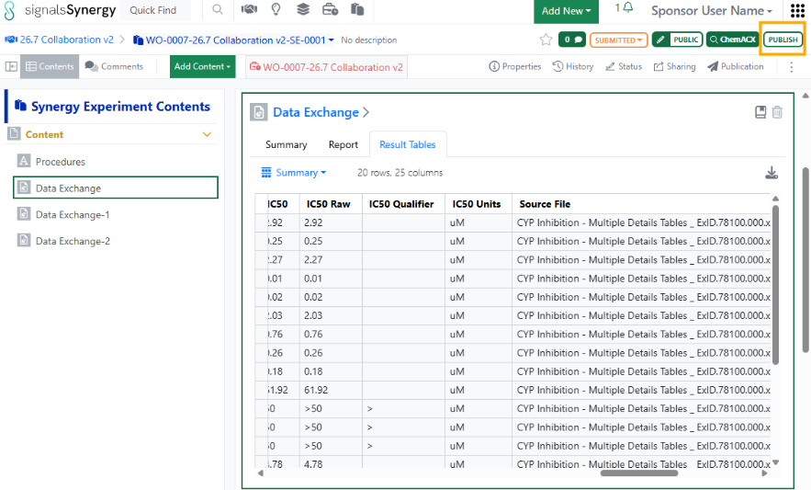The image size is (811, 490).
Task: Click the ChemACX search button
Action: 732,40
